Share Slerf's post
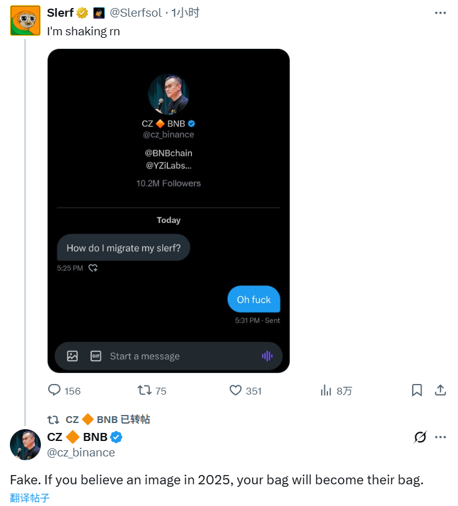Viewport: 458px width, 506px height. 441,390
